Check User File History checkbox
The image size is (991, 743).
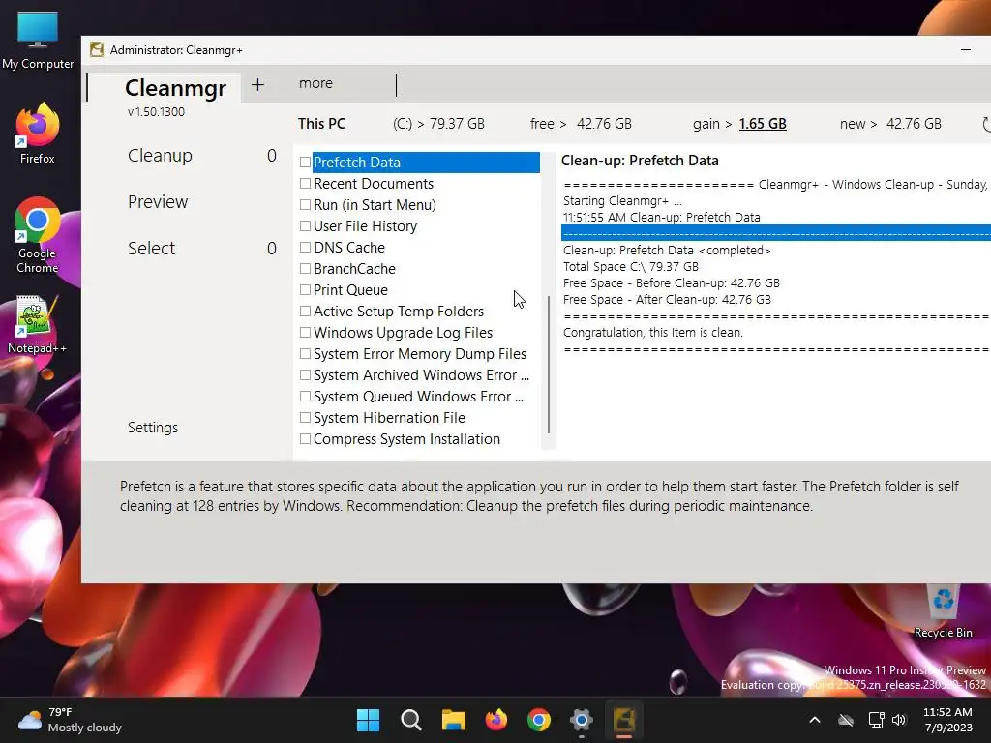305,226
